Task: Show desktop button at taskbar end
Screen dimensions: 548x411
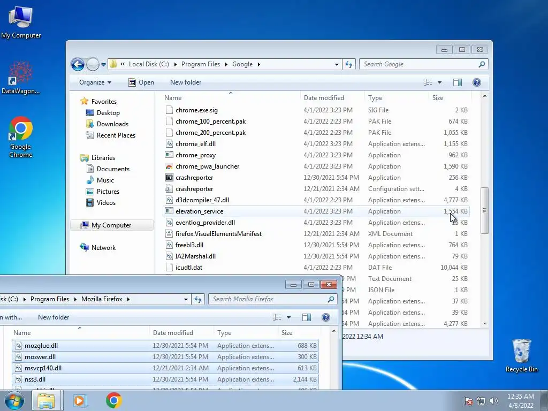Action: point(544,400)
